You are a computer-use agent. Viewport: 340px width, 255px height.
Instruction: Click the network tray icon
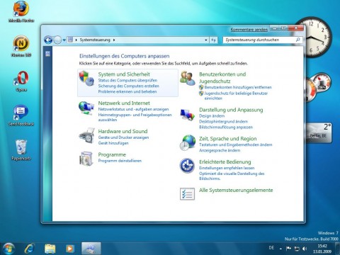click(x=297, y=249)
